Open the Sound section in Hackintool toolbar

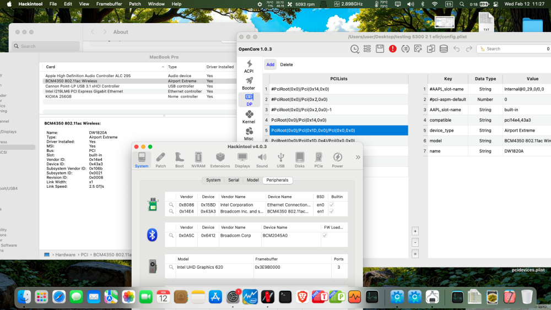(x=262, y=160)
